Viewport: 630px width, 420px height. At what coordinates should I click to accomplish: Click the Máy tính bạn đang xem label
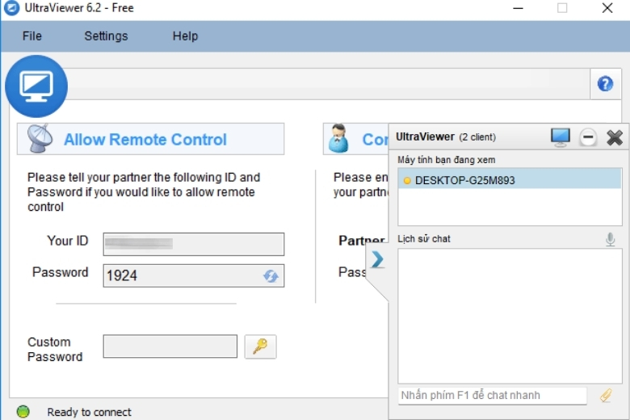click(x=447, y=160)
